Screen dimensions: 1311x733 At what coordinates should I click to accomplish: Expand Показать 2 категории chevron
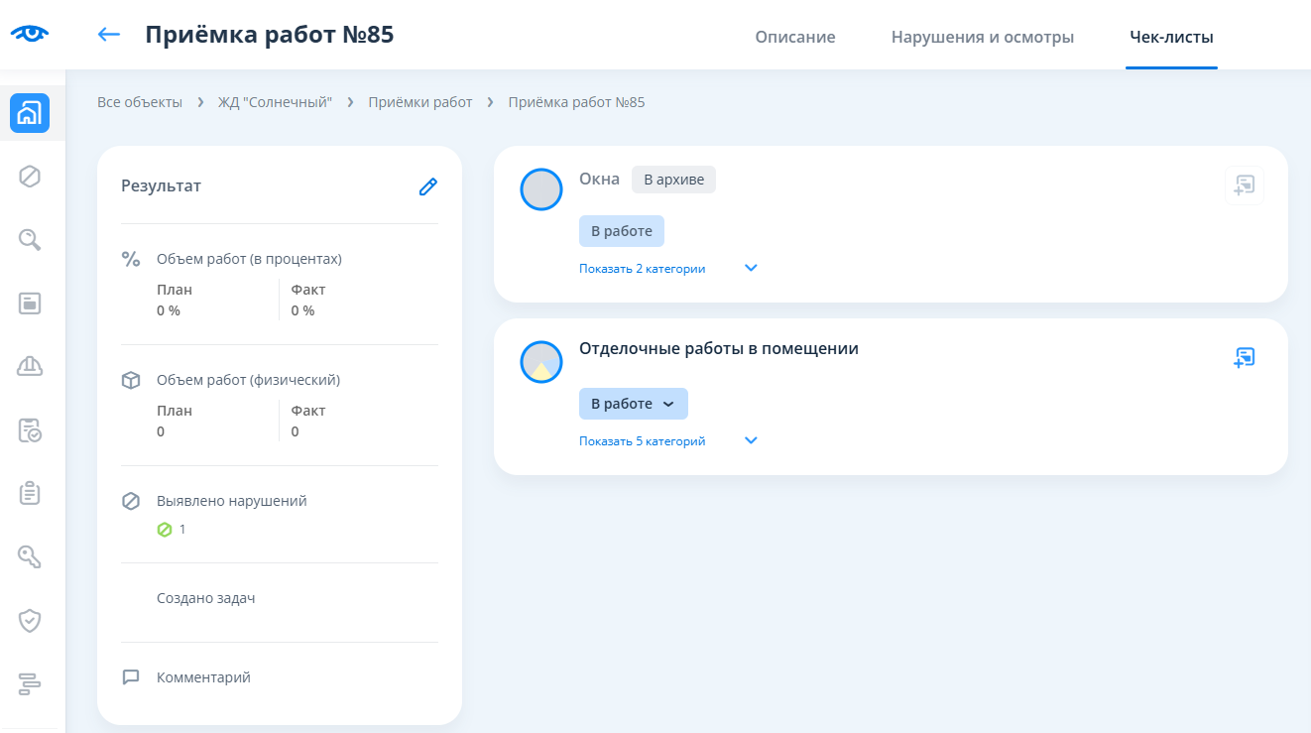[x=751, y=269]
